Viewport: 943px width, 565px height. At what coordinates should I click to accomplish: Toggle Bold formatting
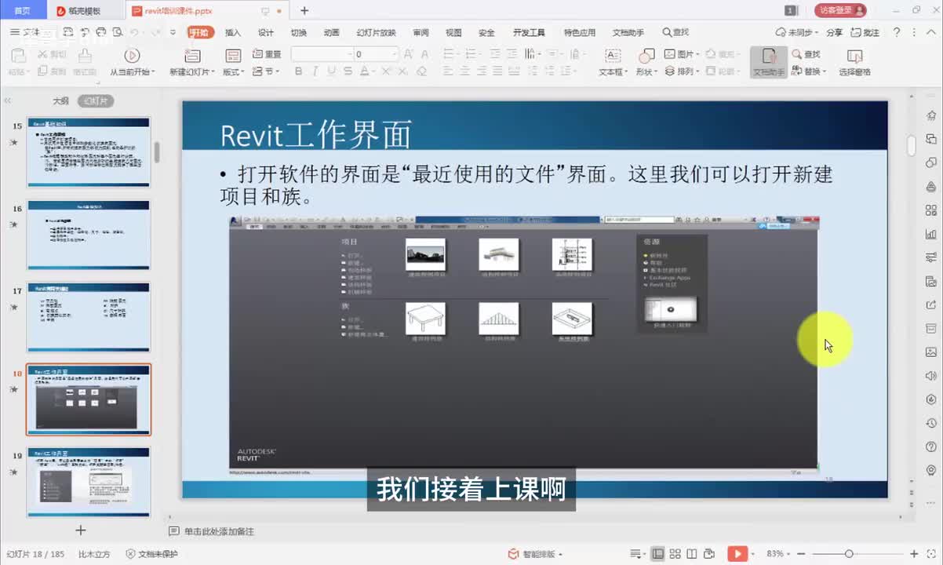tap(299, 71)
